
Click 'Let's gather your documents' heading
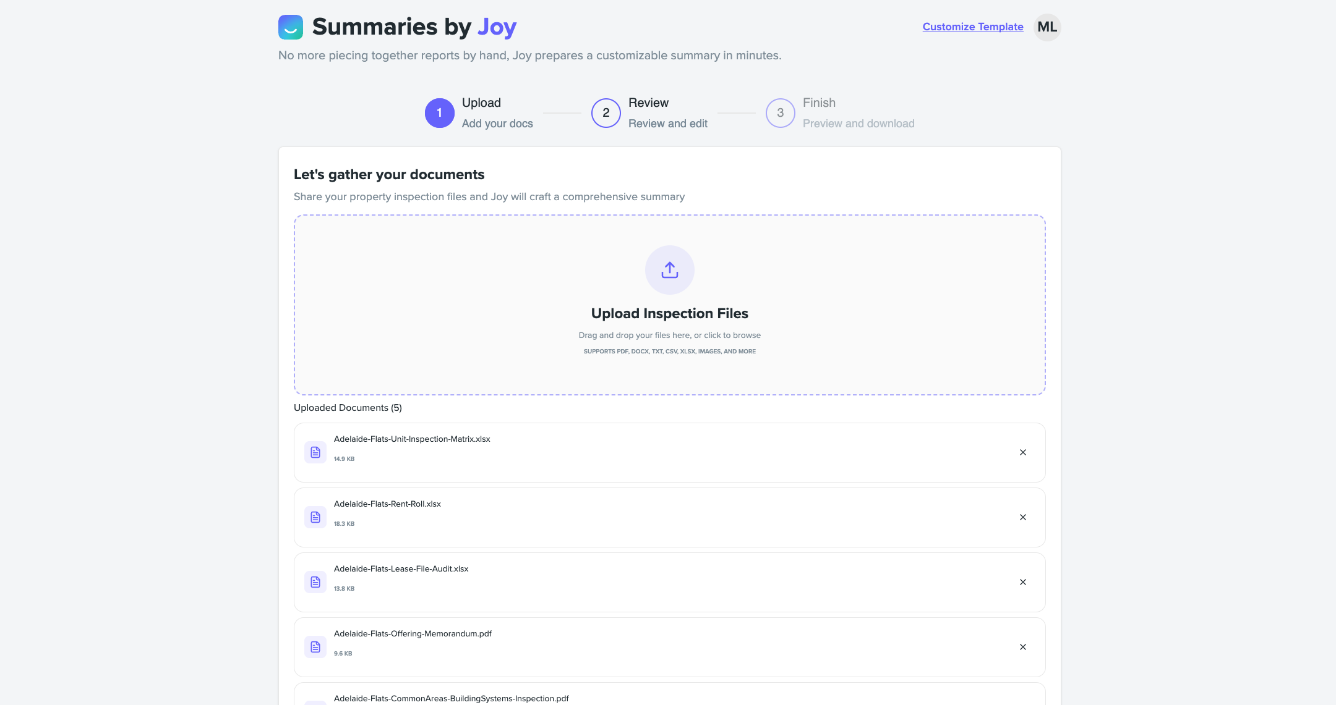click(389, 174)
